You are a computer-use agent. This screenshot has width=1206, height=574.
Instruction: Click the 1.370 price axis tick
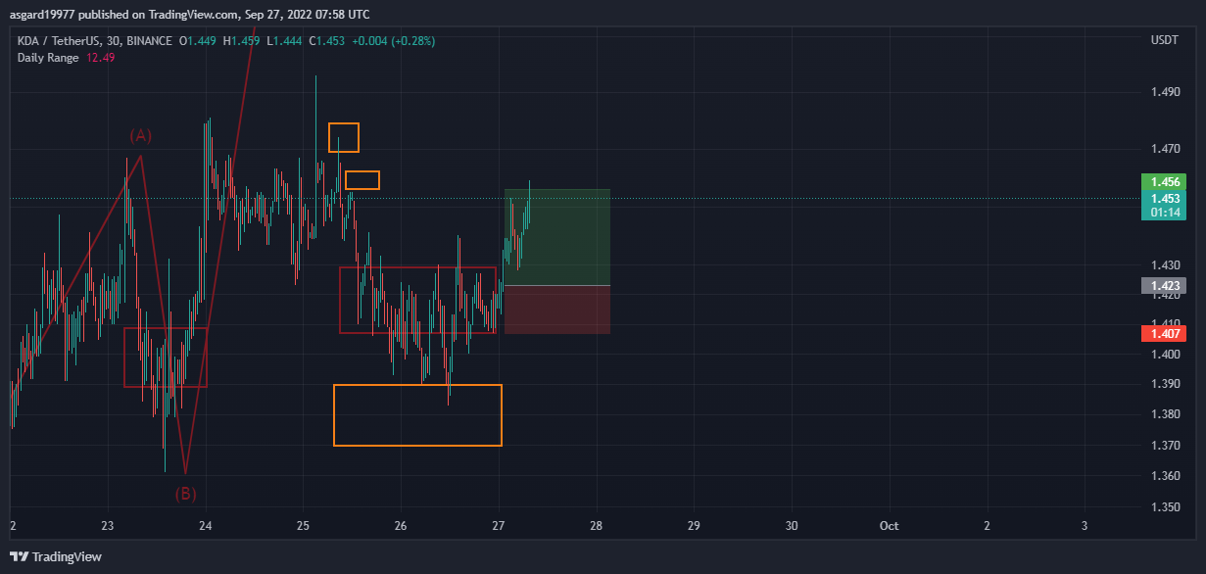pos(1164,446)
